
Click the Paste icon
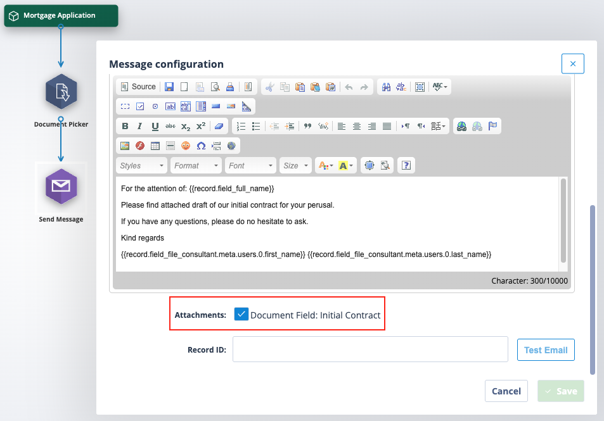coord(300,87)
